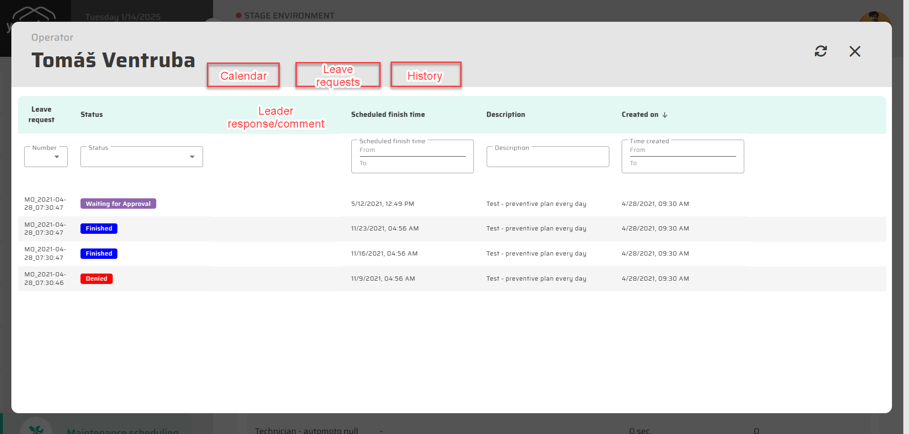Switch to the Leave requests tab

coord(338,76)
